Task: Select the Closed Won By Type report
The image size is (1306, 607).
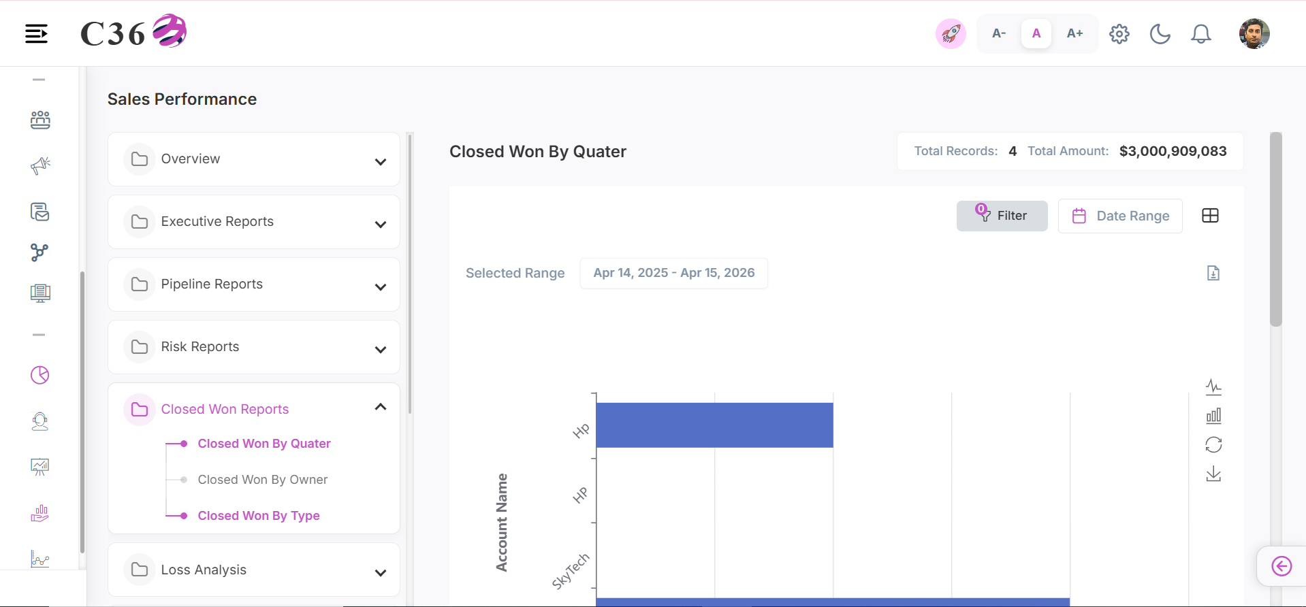Action: coord(259,516)
